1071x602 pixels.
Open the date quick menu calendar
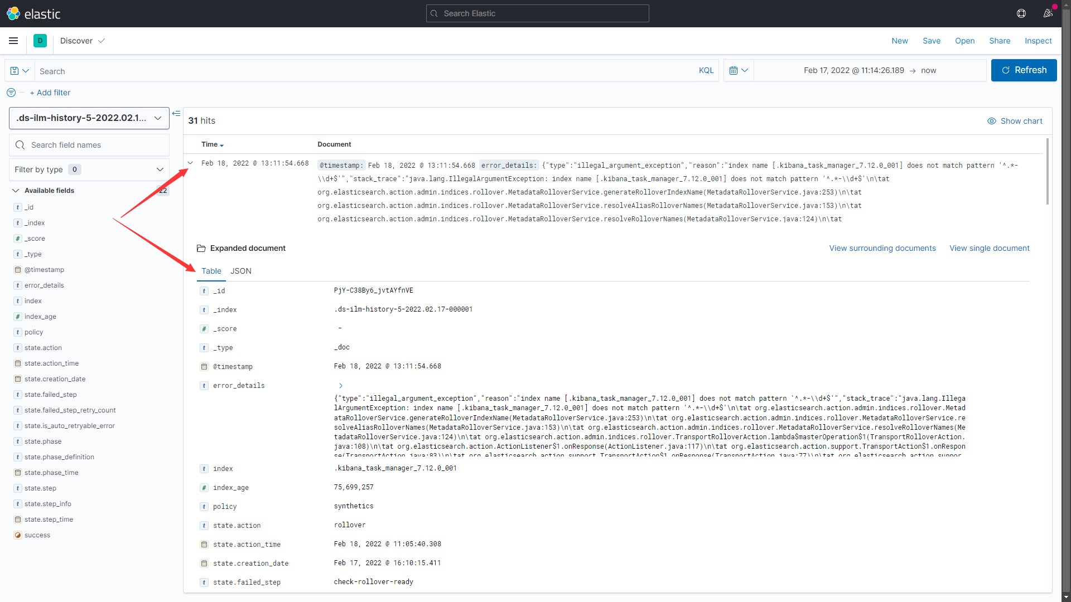[x=739, y=70]
